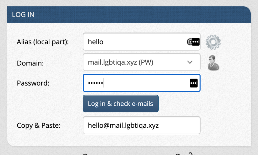The image size is (258, 155).
Task: Click the Alias (local part) label
Action: (x=43, y=42)
